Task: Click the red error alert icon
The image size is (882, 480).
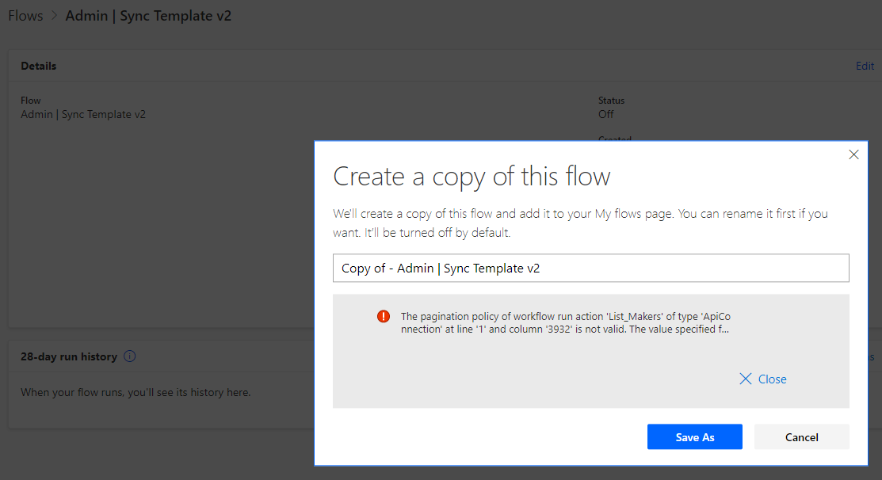Action: [x=383, y=315]
